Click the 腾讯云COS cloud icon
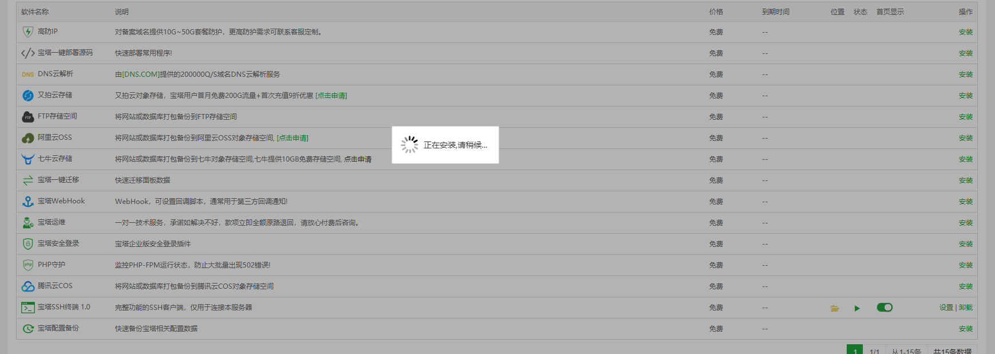This screenshot has width=995, height=354. 27,286
